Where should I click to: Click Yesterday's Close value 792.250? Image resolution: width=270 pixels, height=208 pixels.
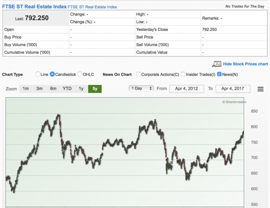[209, 30]
